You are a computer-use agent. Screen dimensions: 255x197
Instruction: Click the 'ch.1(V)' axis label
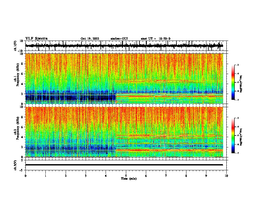[15, 46]
